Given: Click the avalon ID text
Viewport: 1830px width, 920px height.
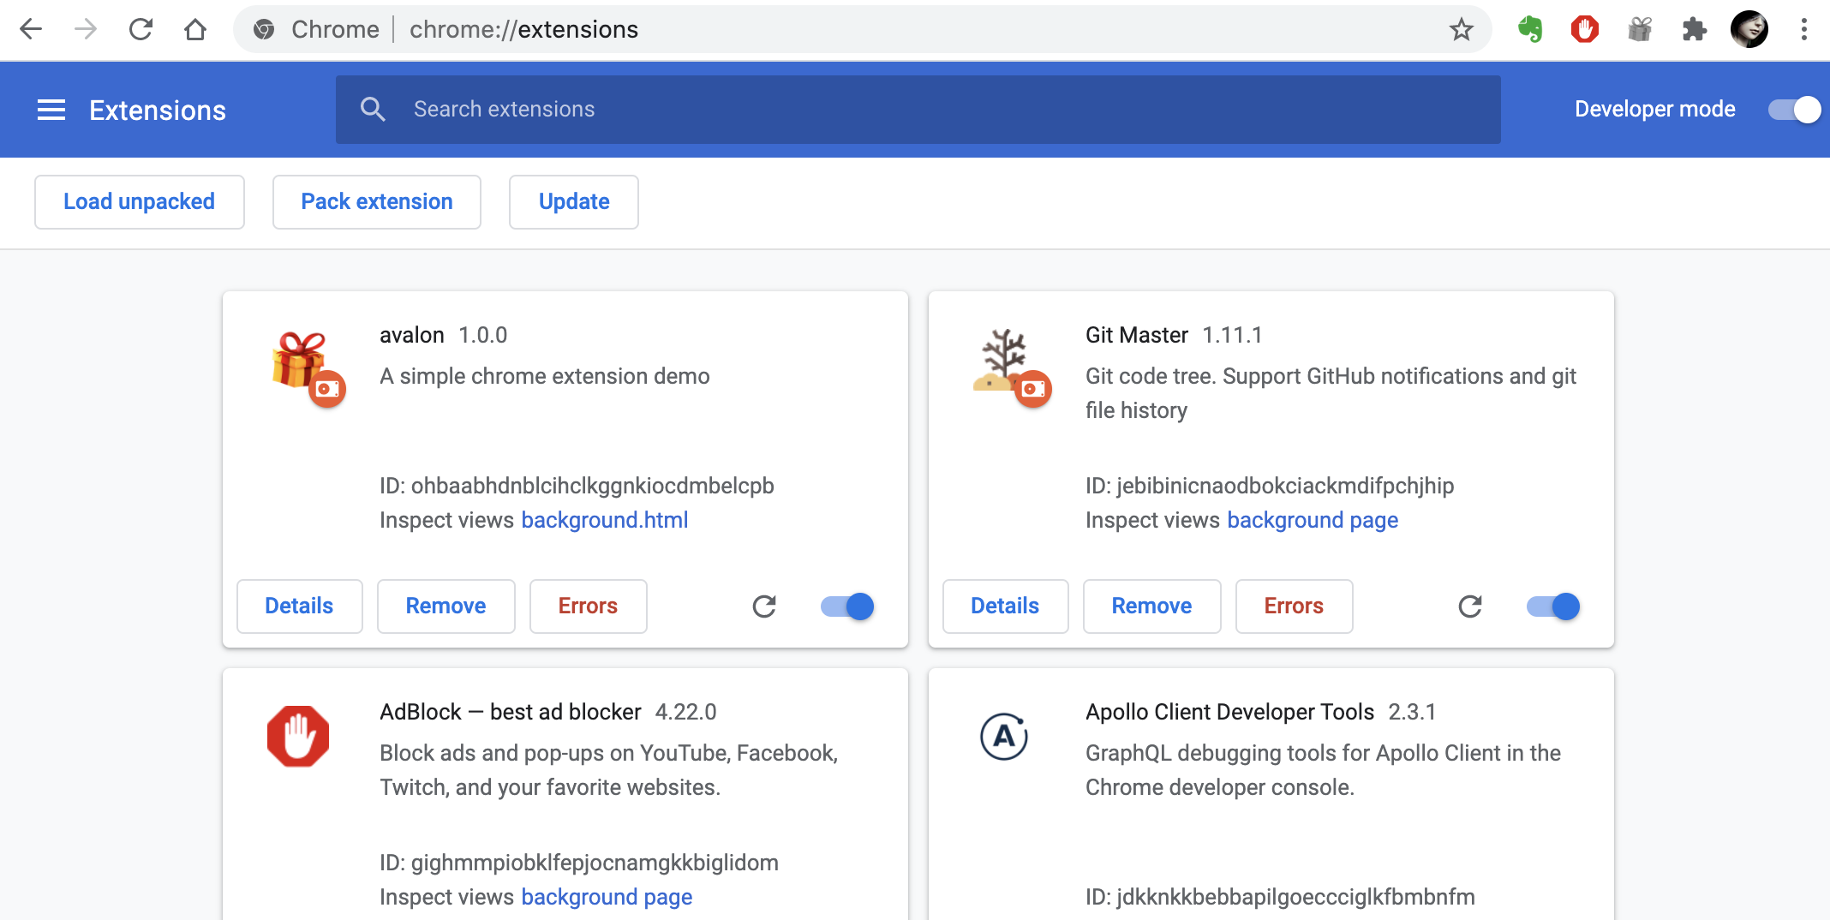Looking at the screenshot, I should 577,486.
